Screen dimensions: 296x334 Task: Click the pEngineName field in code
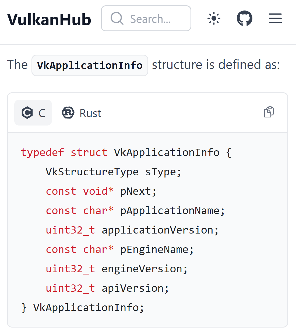tap(154, 249)
